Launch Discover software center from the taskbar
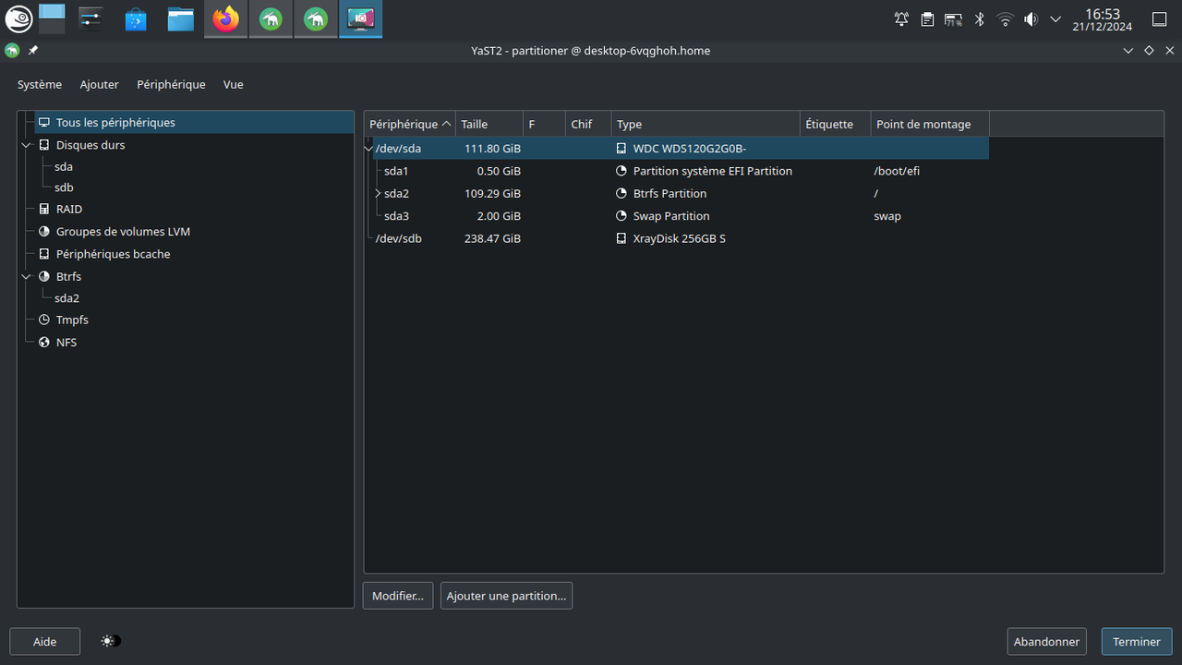The width and height of the screenshot is (1182, 665). tap(136, 18)
